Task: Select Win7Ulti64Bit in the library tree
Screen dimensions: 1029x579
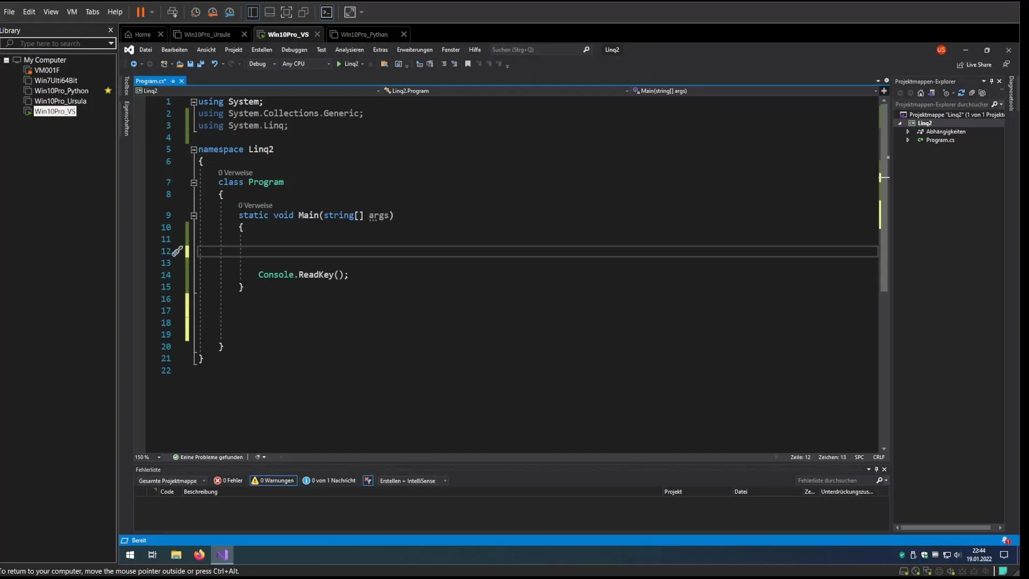Action: coord(56,80)
